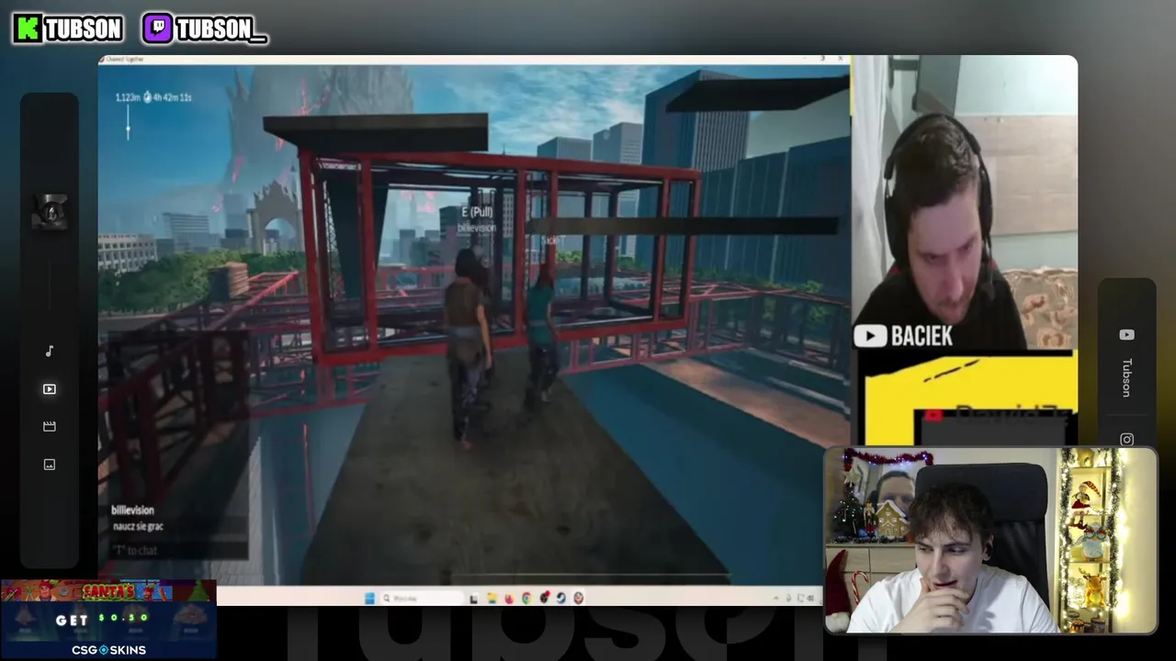The width and height of the screenshot is (1176, 661).
Task: Click the game window title bar
Action: 473,60
